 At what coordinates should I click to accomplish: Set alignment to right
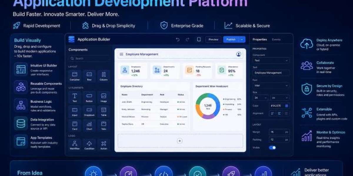click(x=286, y=113)
